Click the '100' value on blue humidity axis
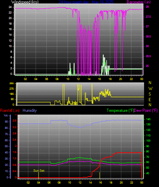 click(x=6, y=115)
